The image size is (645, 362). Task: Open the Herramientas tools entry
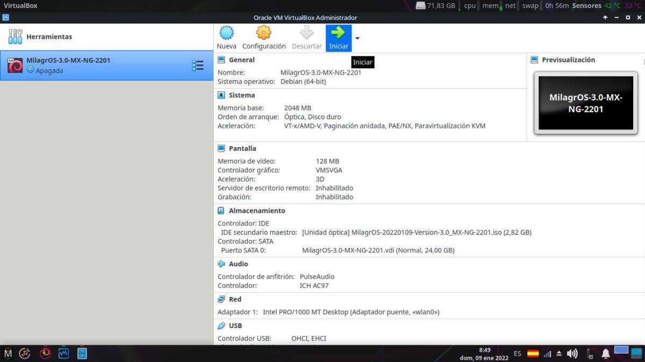48,37
